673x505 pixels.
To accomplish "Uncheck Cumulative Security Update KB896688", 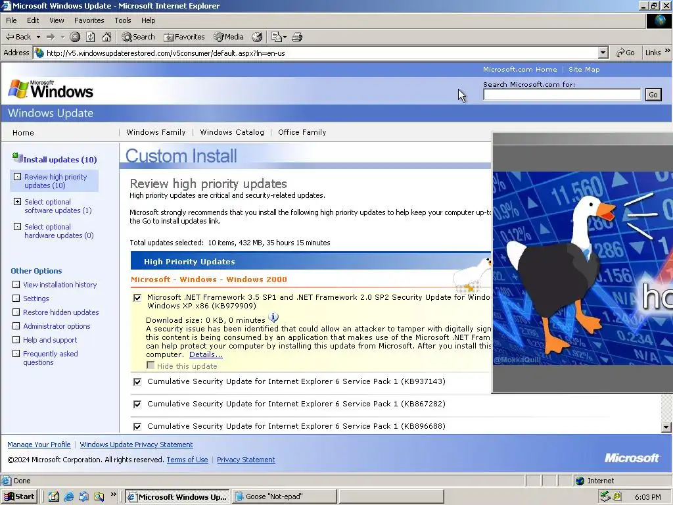I will tap(137, 426).
